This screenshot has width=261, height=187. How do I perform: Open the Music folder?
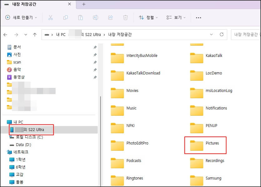124,110
